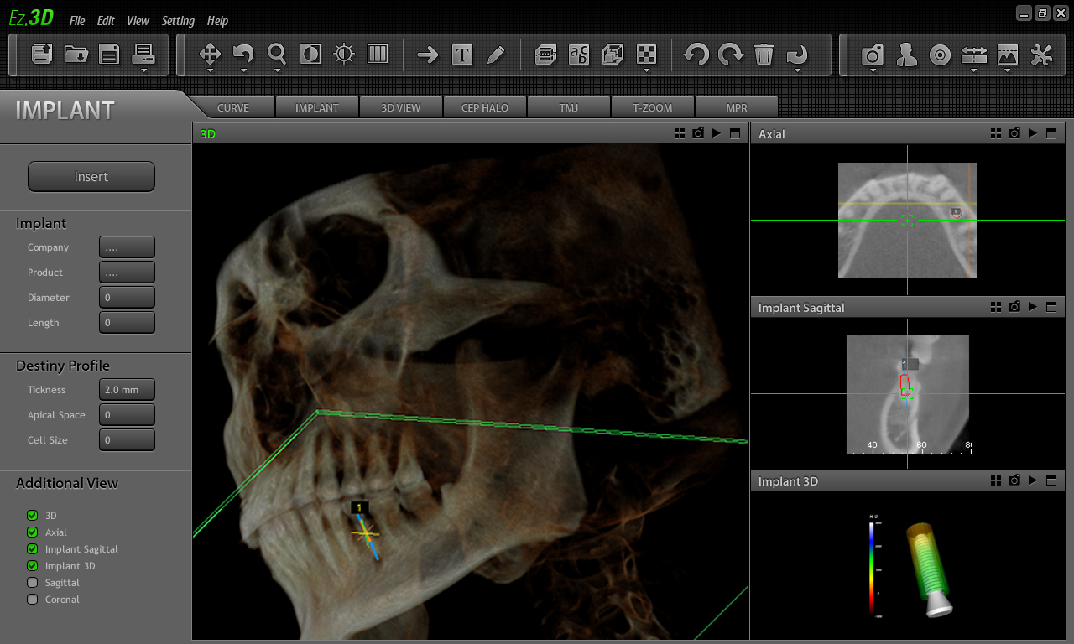Expand the move tool dropdown arrow

(210, 70)
